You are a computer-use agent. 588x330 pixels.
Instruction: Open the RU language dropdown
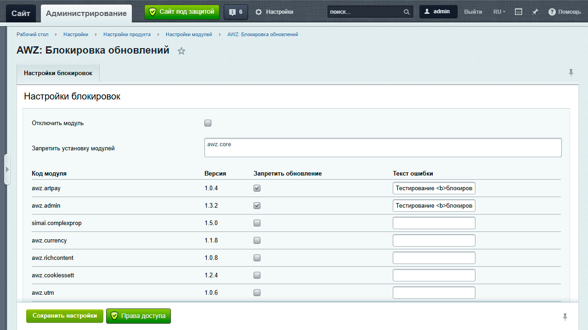click(x=499, y=12)
